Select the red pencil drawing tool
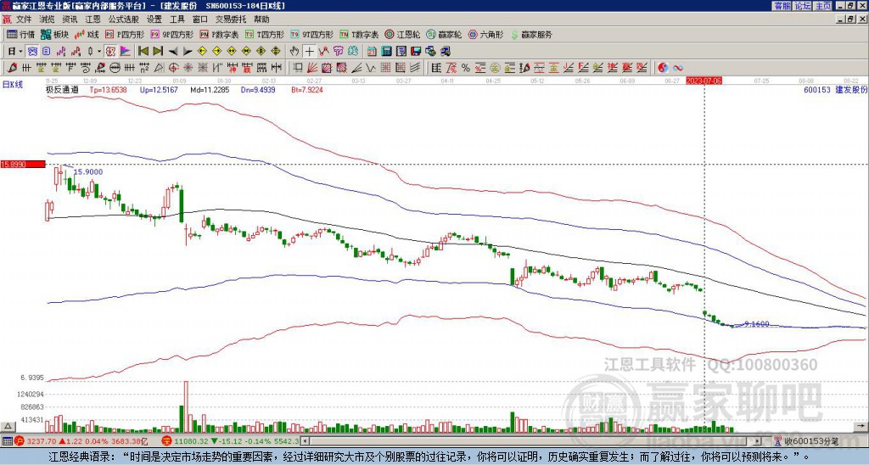Viewport: 869px width, 465px height. tap(12, 68)
